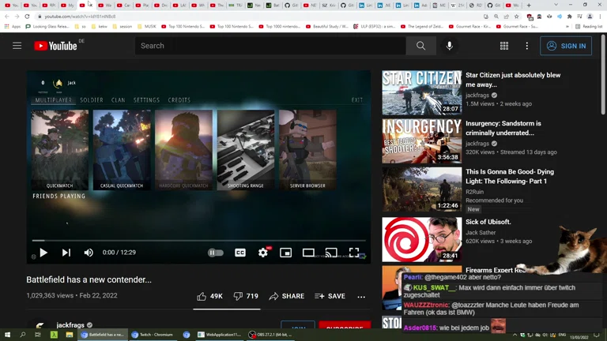Screen dimensions: 607x341
Task: Show the hidden bookmarks overflow chevron
Action: click(567, 27)
